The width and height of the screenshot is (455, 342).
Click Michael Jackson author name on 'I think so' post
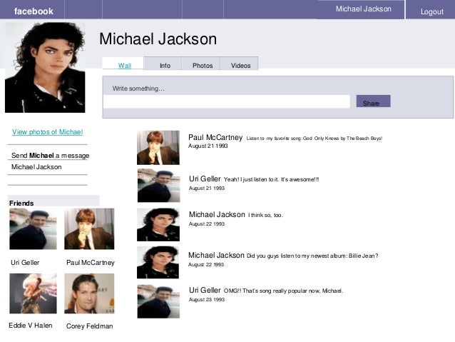click(x=217, y=214)
